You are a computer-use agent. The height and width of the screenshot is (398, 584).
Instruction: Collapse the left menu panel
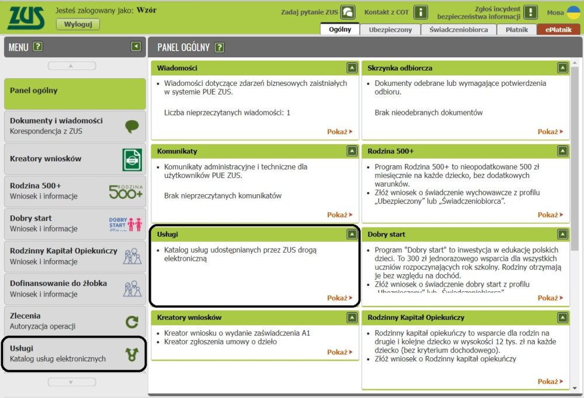click(x=135, y=47)
